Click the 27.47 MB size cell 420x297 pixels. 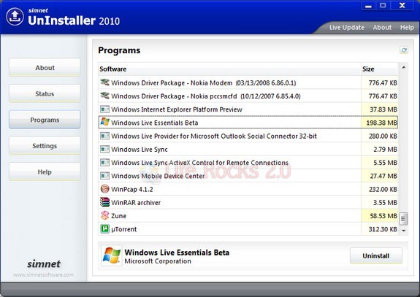[380, 176]
